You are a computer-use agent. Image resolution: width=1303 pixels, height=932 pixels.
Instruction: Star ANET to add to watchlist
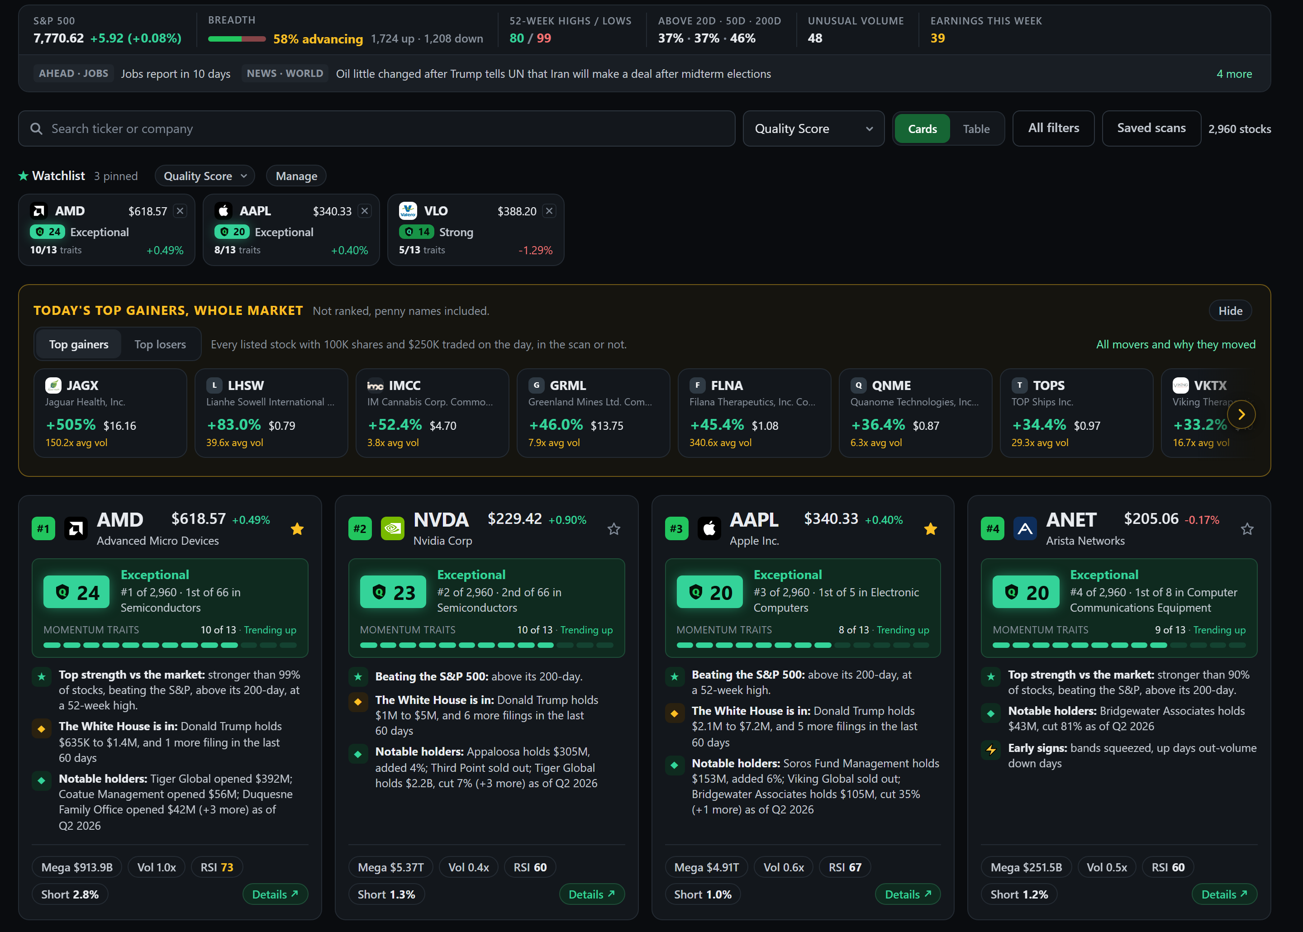(1247, 528)
